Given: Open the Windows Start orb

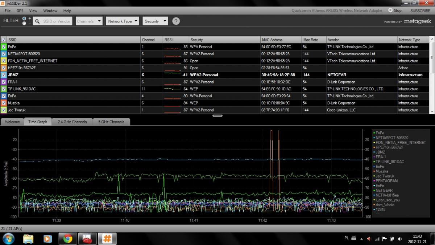Looking at the screenshot, I should (8, 238).
